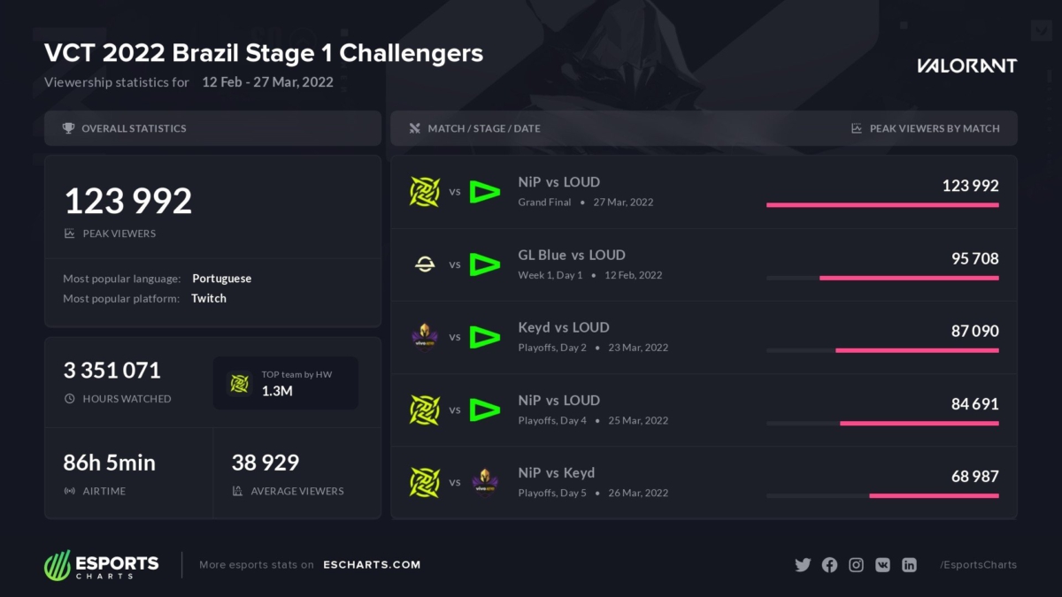1062x597 pixels.
Task: Click the GL Blue vs LOUD viewers bar
Action: pos(909,278)
